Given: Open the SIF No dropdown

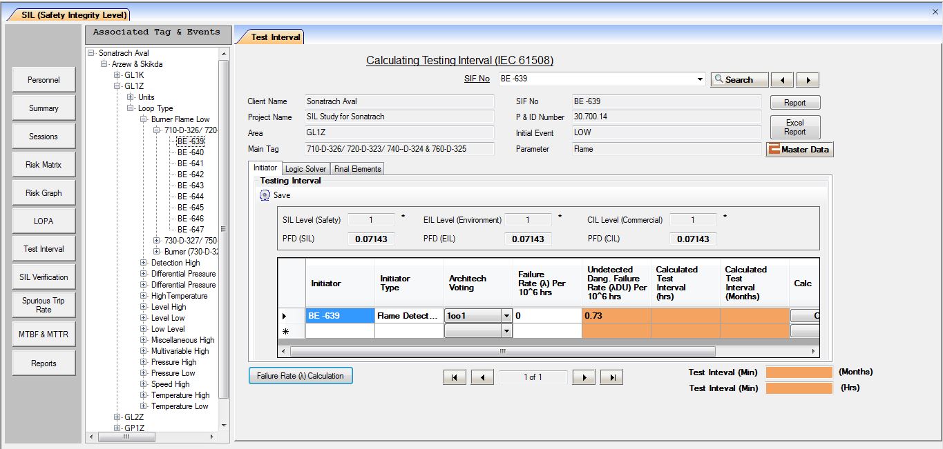Looking at the screenshot, I should point(701,79).
